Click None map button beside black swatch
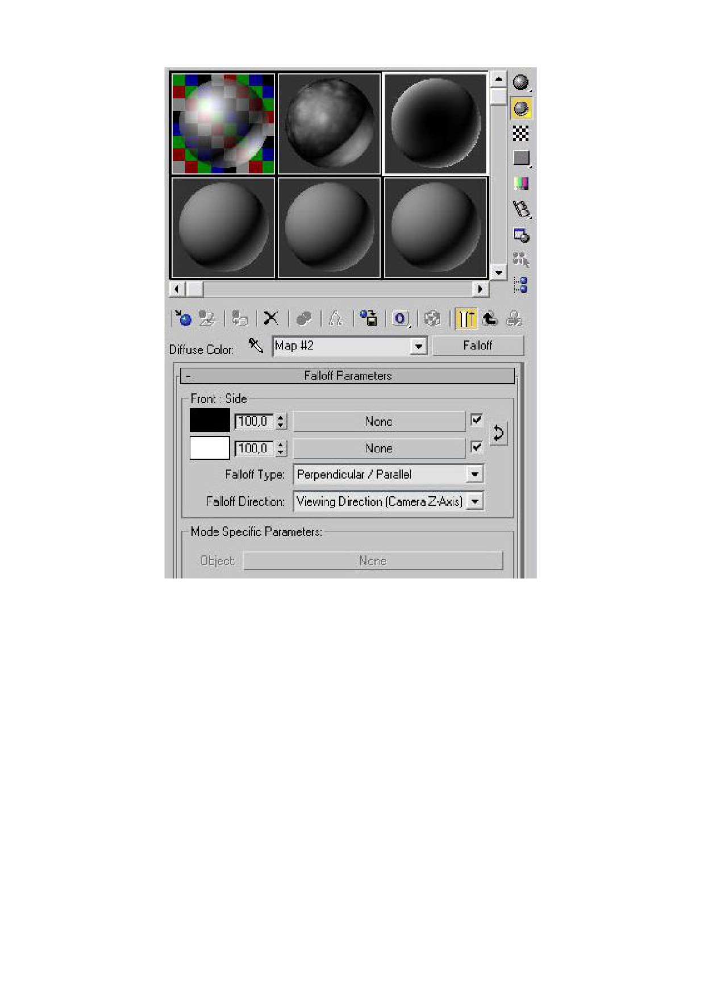Screen dimensions: 704x997 pos(379,421)
